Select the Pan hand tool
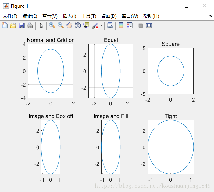Screen dimensions: 214x192 pos(69,25)
